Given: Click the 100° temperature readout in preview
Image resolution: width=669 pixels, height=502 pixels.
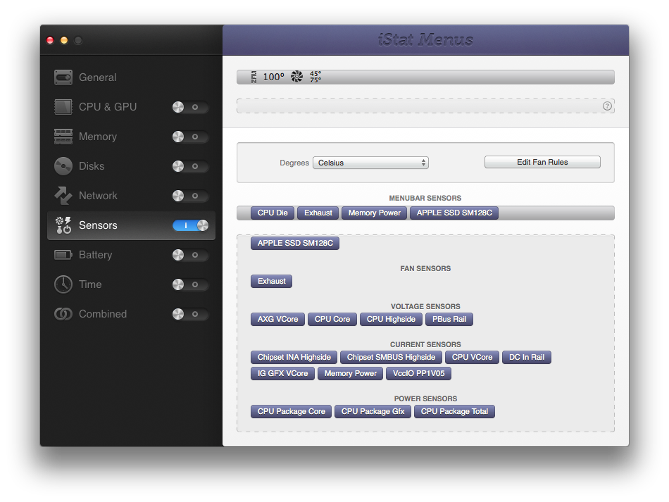Looking at the screenshot, I should click(273, 77).
